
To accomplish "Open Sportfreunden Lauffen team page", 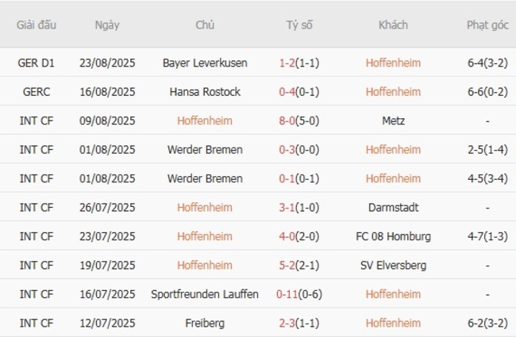I will [205, 294].
